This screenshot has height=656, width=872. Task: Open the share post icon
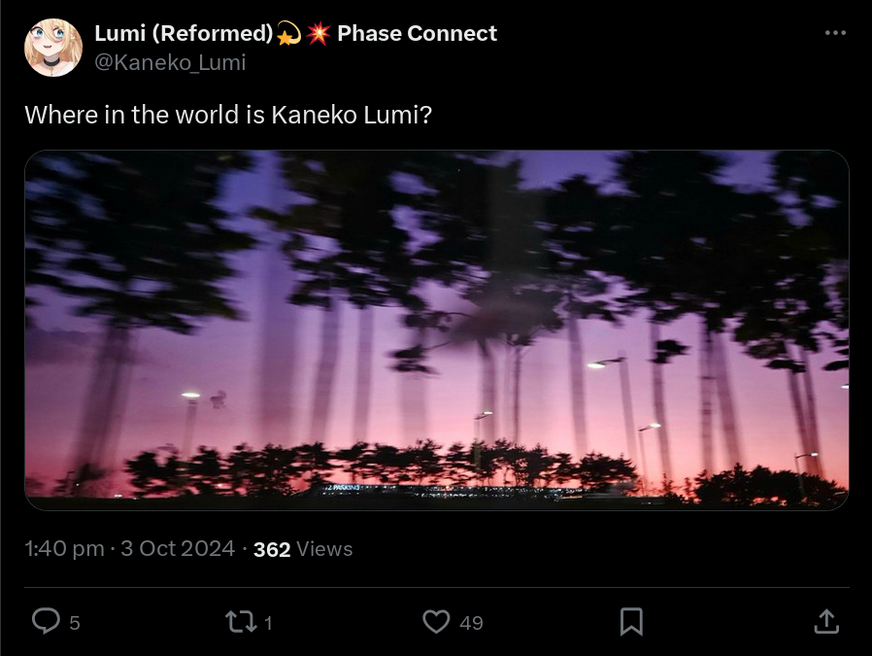tap(826, 622)
